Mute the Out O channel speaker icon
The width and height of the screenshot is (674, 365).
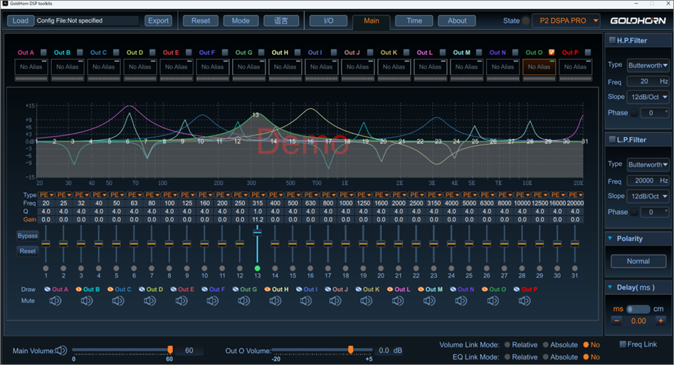tap(493, 301)
